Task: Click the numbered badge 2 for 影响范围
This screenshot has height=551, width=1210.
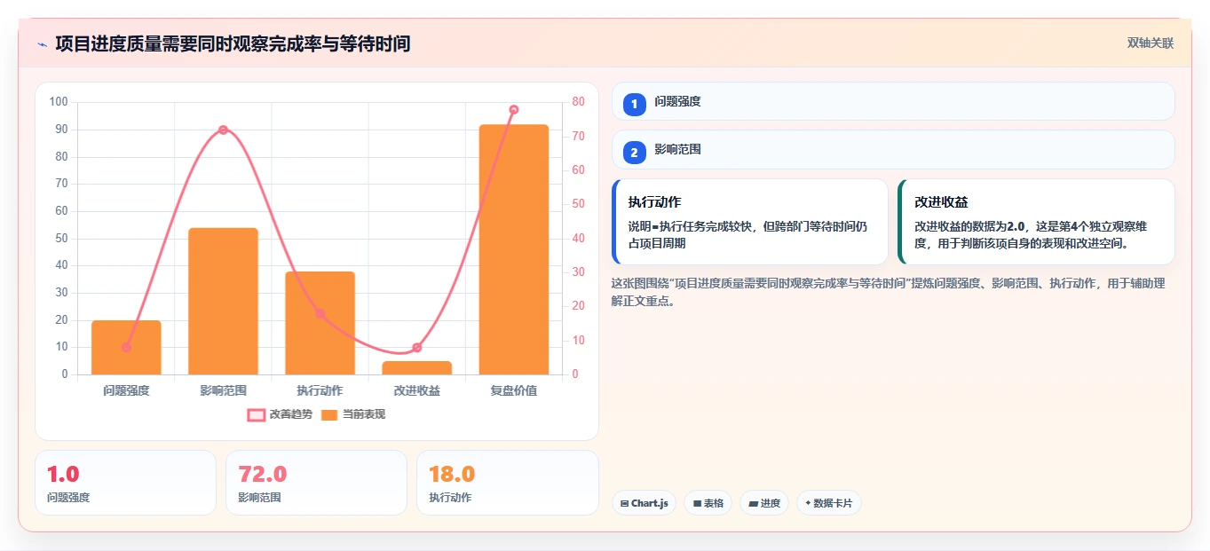Action: coord(635,153)
